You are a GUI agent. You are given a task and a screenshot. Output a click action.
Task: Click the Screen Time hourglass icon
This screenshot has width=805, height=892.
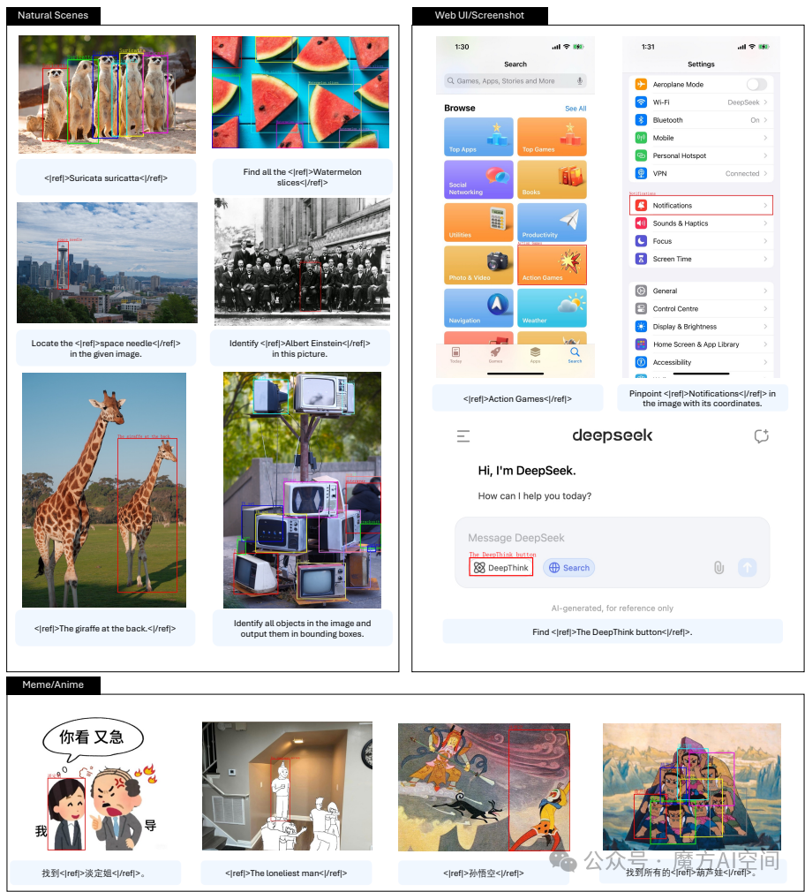(x=641, y=259)
